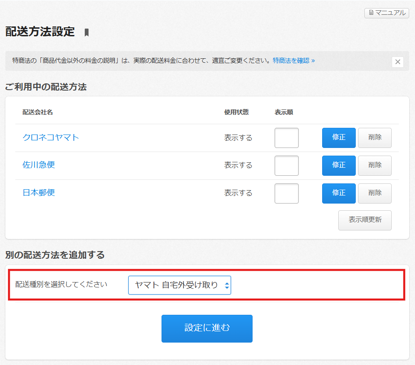Open the 佐川急便 shipping method link

pyautogui.click(x=39, y=165)
